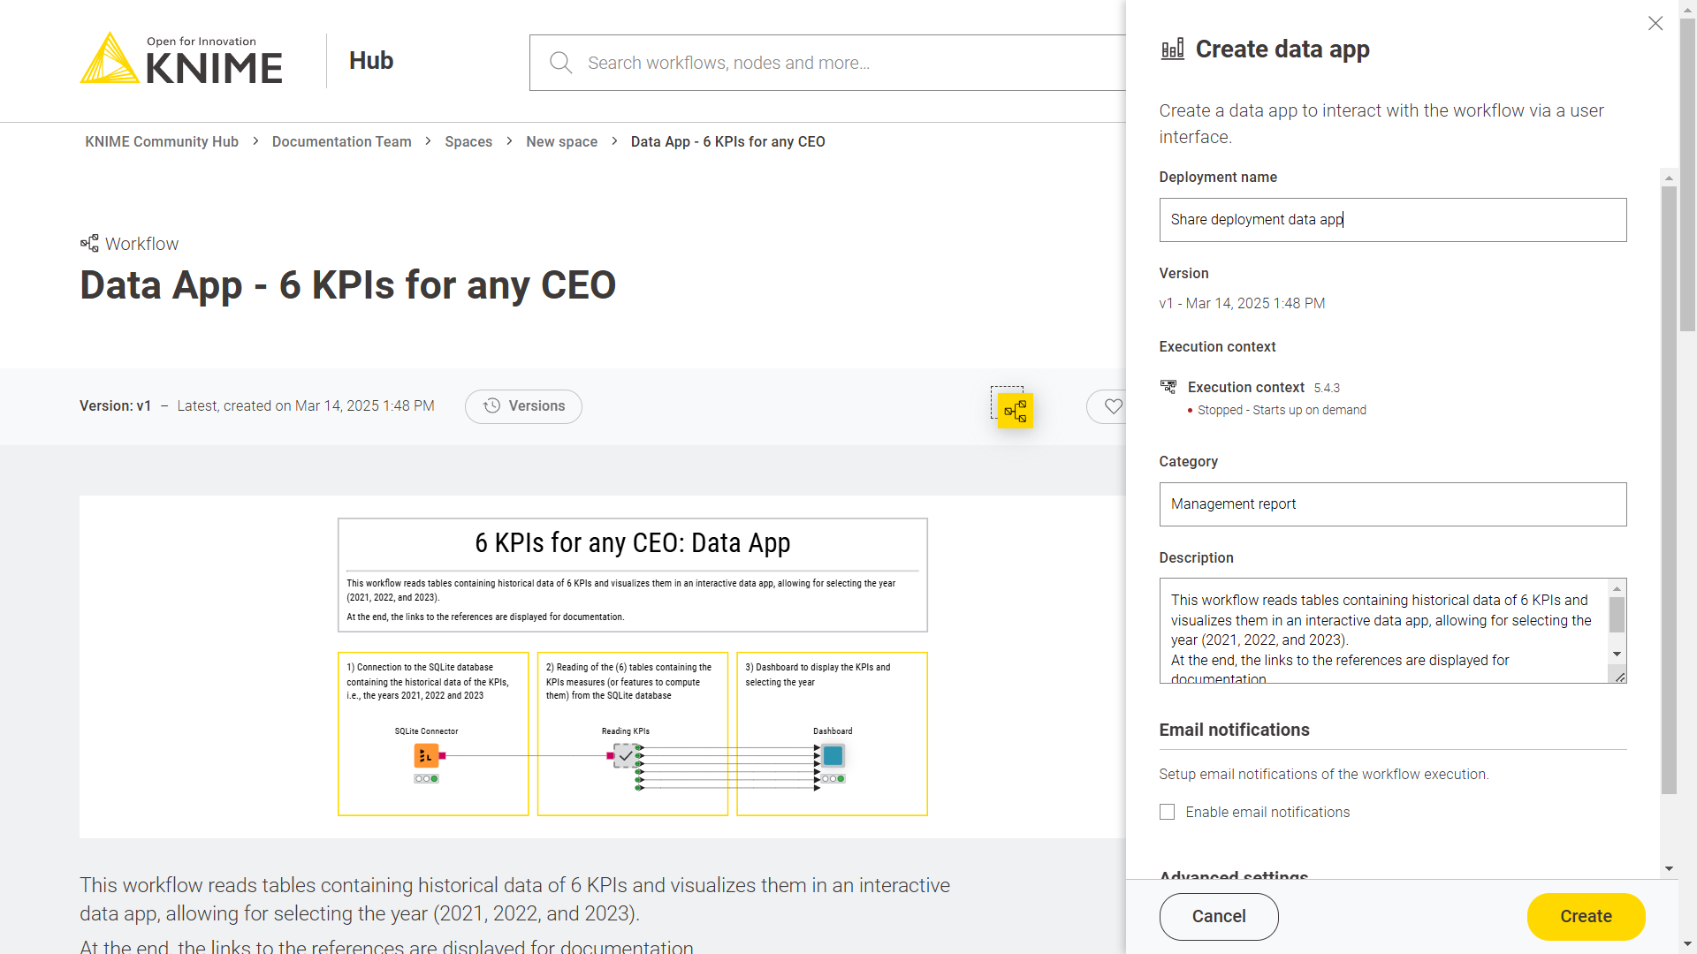Click the Category input field
The width and height of the screenshot is (1697, 954).
[x=1392, y=503]
